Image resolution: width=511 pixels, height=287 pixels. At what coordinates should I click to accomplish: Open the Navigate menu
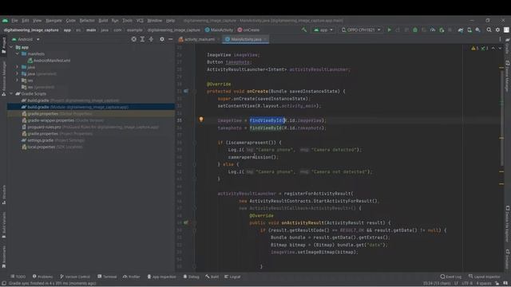click(53, 21)
